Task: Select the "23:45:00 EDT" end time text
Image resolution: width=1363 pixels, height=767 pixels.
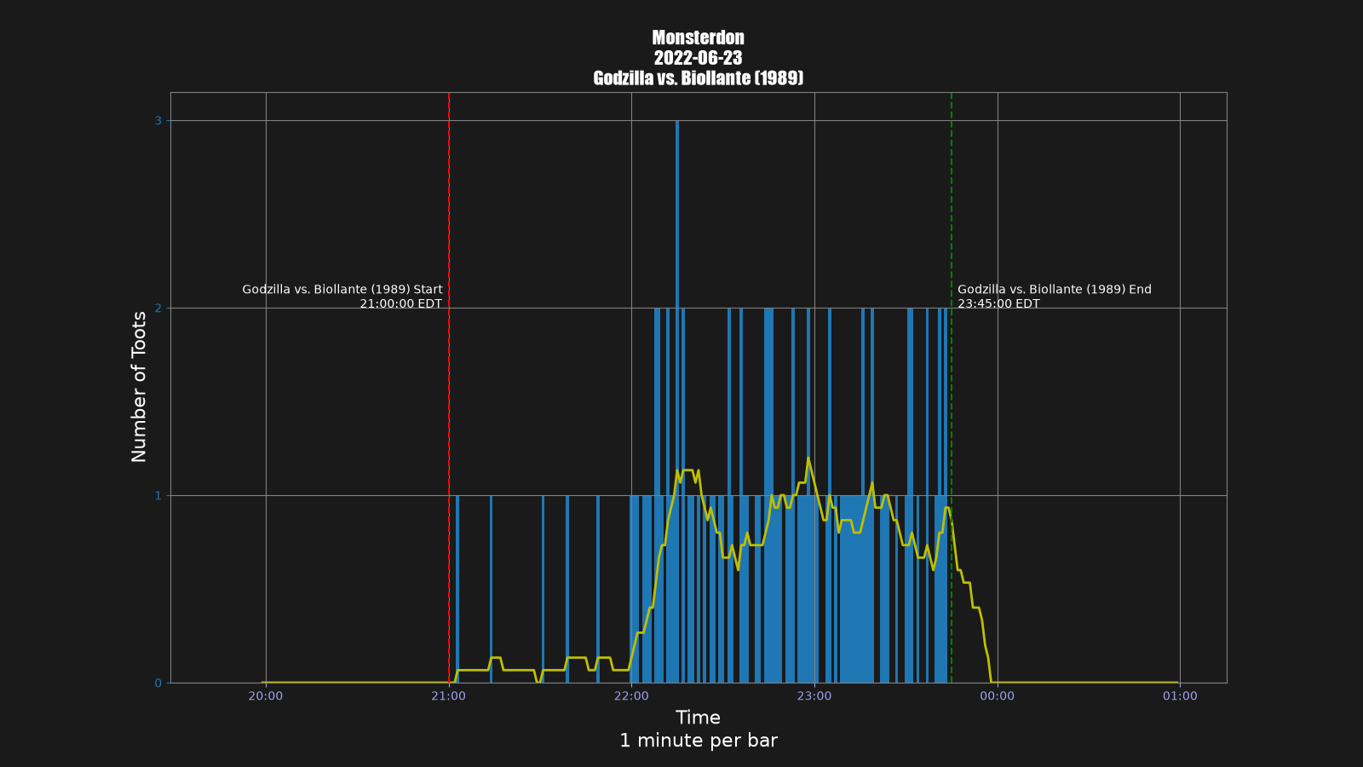Action: (x=998, y=303)
